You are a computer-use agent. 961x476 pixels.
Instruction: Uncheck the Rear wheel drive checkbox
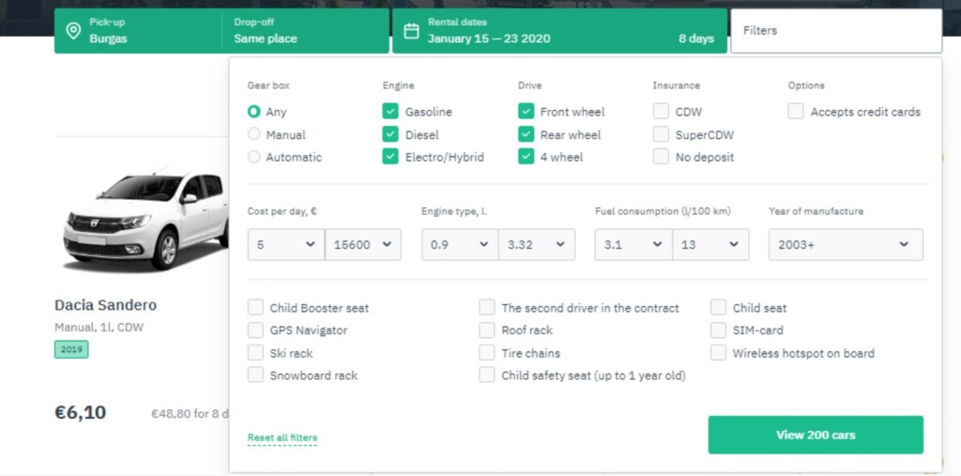[x=526, y=133]
